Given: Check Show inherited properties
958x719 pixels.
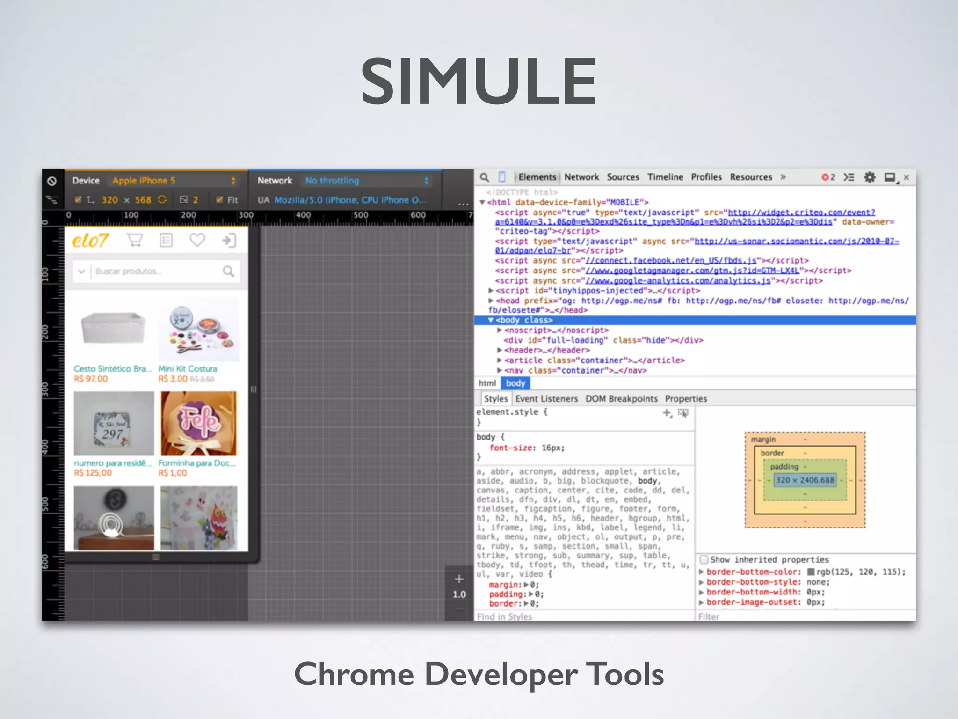Looking at the screenshot, I should tap(704, 559).
